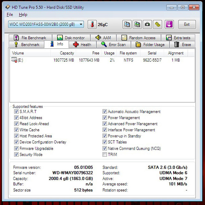Click the 1877643 MB free cell
The image size is (205, 205).
pyautogui.click(x=89, y=60)
